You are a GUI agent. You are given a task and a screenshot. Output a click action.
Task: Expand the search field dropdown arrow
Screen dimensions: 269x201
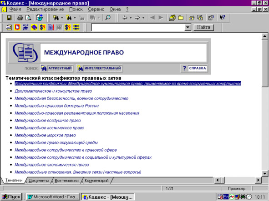coord(188,27)
